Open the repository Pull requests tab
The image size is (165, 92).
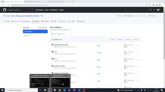coord(25,21)
